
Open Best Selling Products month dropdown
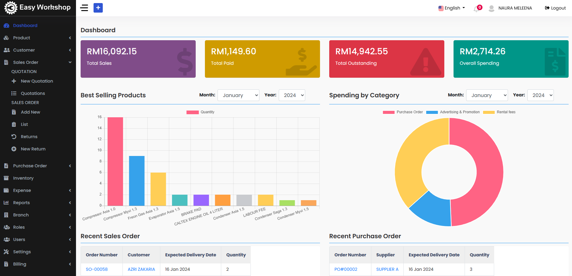(238, 95)
